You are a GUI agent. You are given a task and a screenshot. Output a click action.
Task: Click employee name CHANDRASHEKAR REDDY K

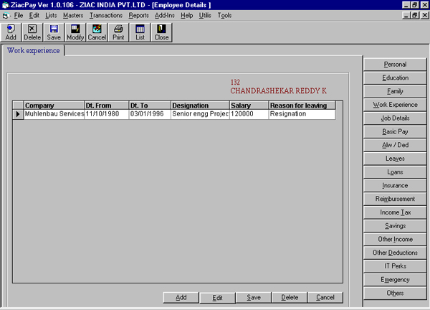click(278, 91)
